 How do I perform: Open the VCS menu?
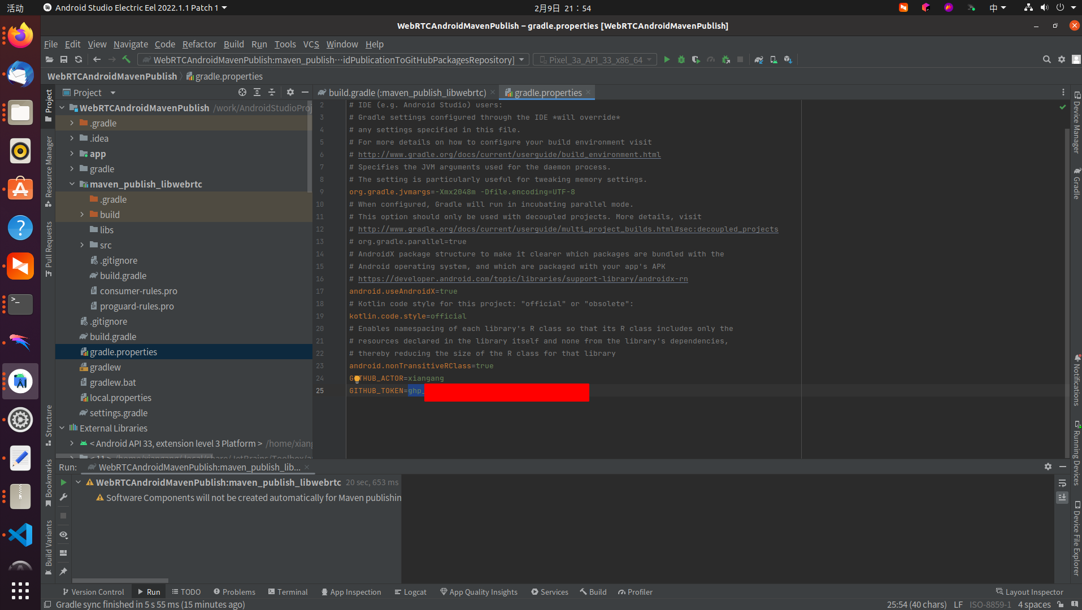(311, 44)
